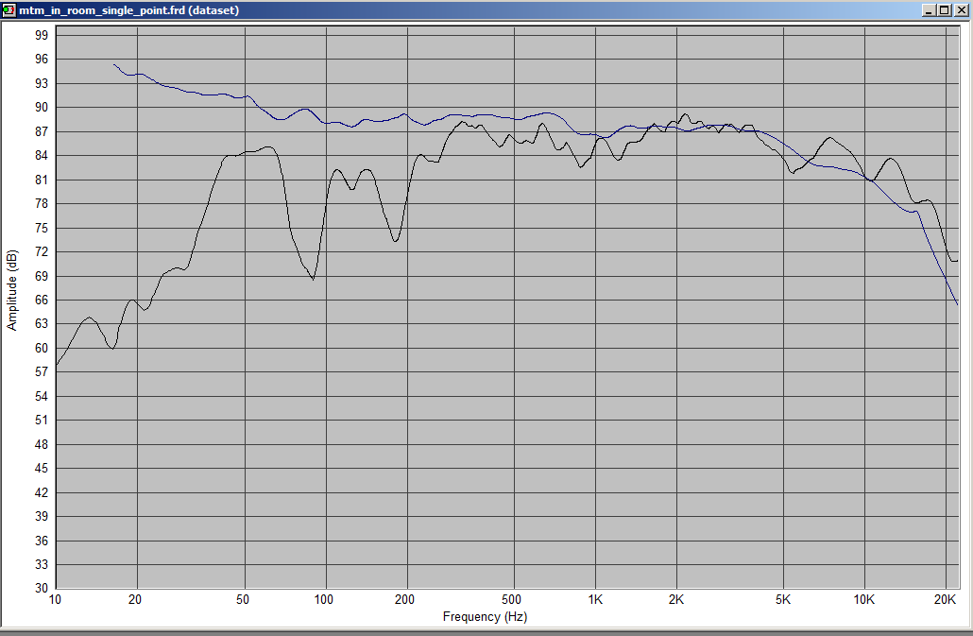Viewport: 973px width, 636px height.
Task: Click the 75 amplitude axis value
Action: point(42,228)
